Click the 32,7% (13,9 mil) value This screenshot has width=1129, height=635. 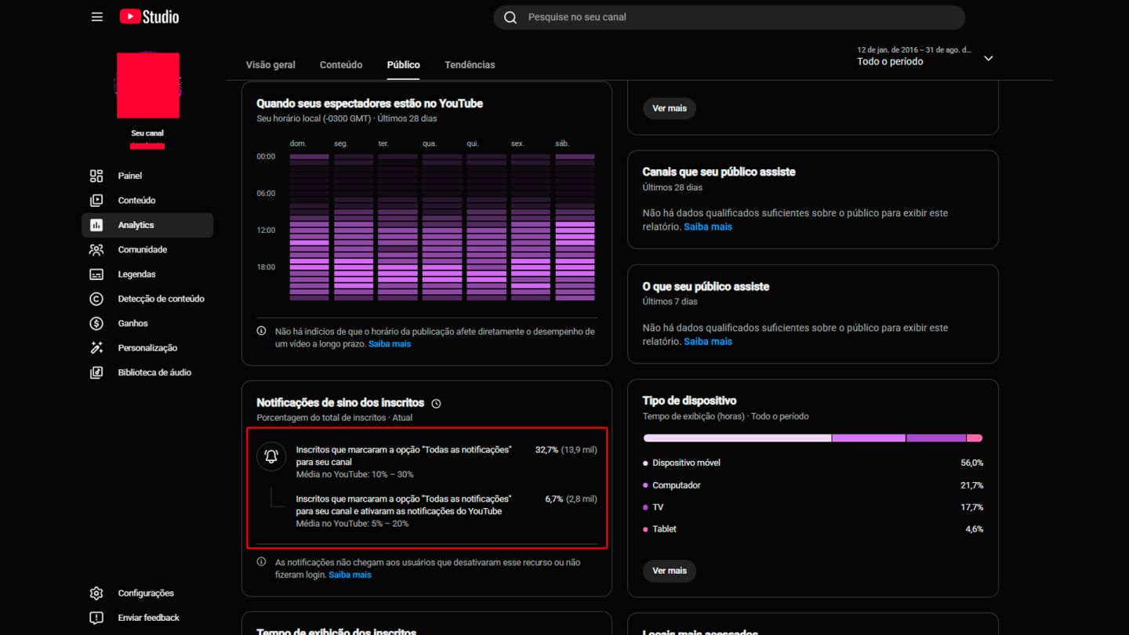(566, 450)
